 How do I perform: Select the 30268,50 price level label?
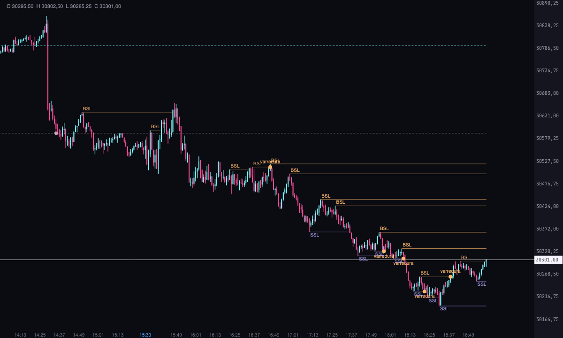pos(547,274)
